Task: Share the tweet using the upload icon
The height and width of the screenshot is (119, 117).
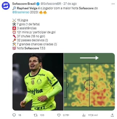Action: click(112, 115)
